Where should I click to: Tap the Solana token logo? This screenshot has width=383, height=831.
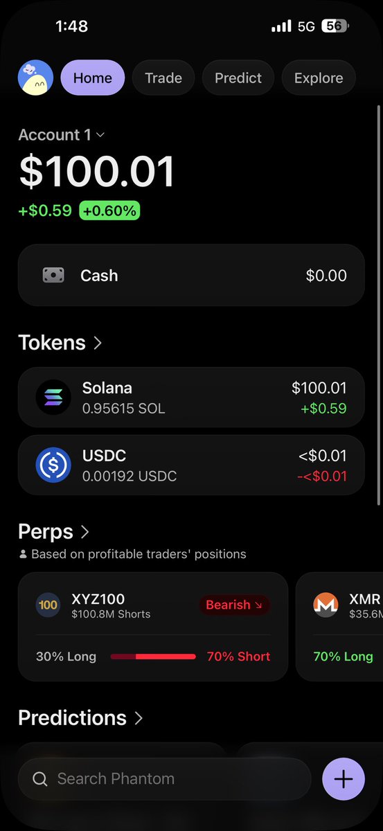point(53,397)
